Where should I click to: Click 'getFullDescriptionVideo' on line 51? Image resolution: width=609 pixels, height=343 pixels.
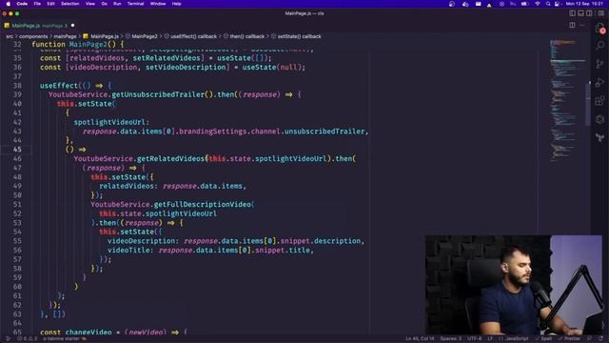coord(202,205)
